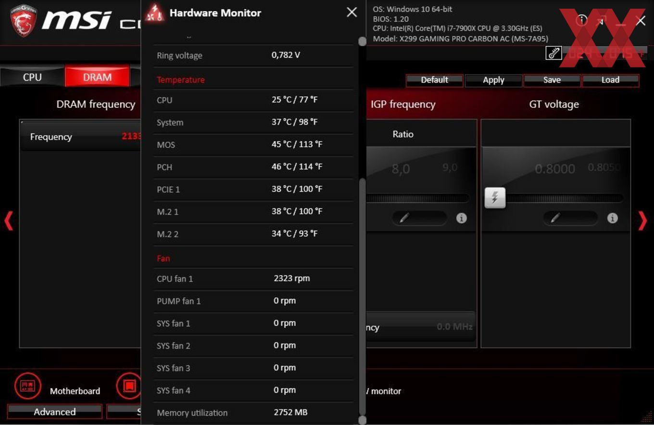Image resolution: width=654 pixels, height=425 pixels.
Task: Go to next page with right red arrow
Action: pyautogui.click(x=642, y=221)
